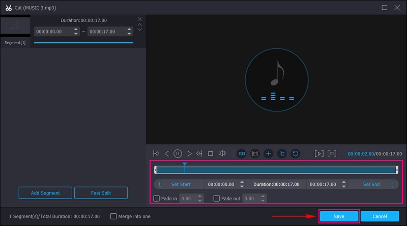Screen dimensions: 407x226
Task: Stop playback using the square stop icon
Action: point(210,153)
